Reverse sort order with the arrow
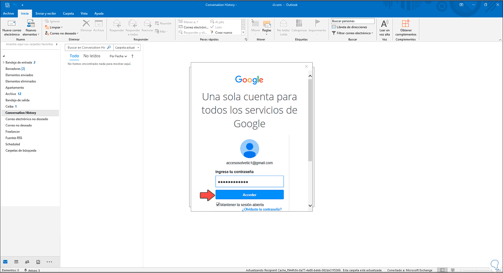The height and width of the screenshot is (273, 503). coord(132,56)
